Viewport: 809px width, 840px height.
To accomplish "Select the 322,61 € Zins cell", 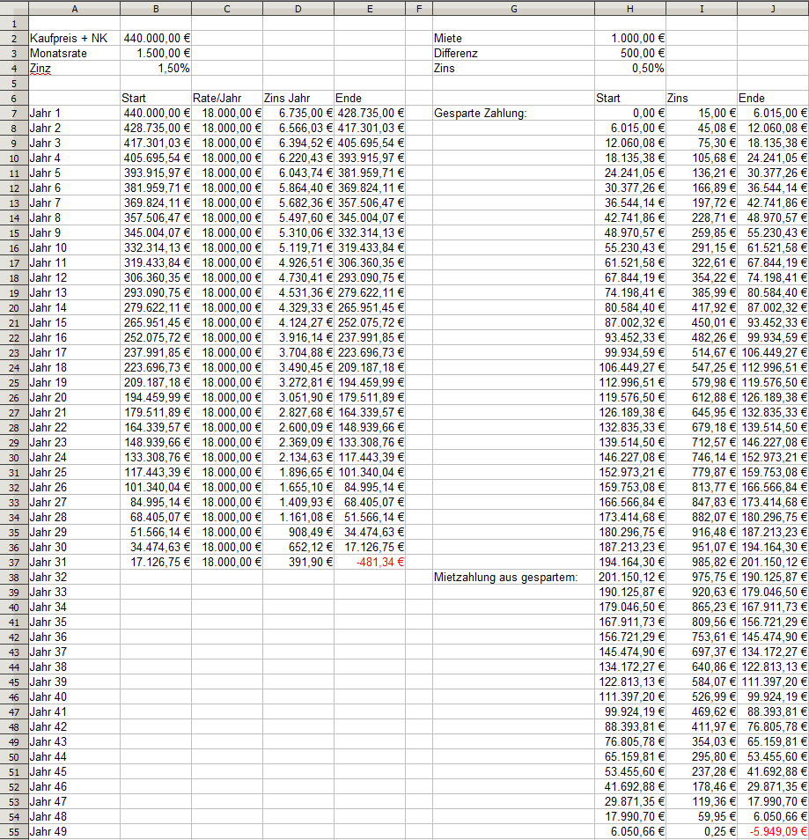I will [x=702, y=263].
